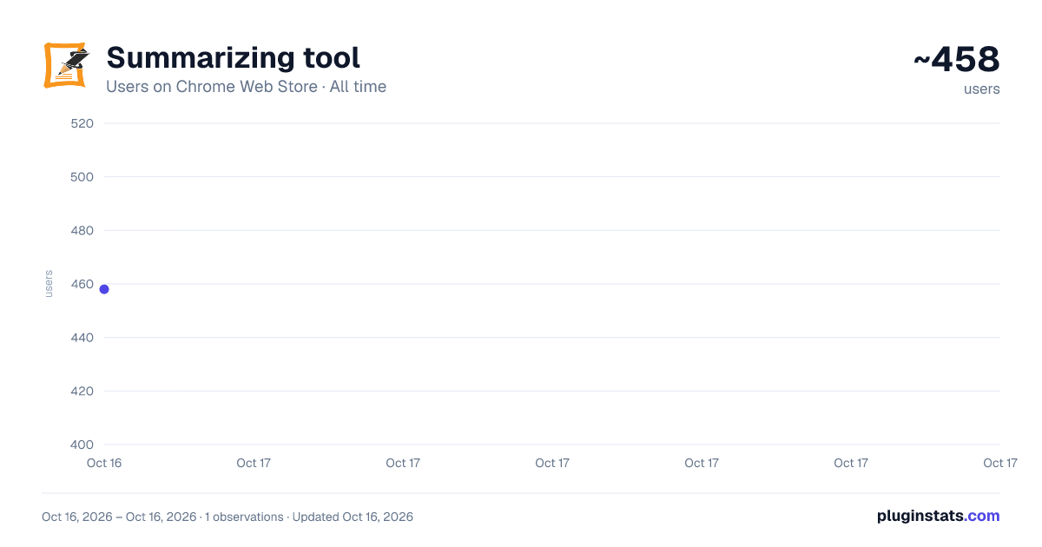Click the "440" y-axis label

(82, 337)
